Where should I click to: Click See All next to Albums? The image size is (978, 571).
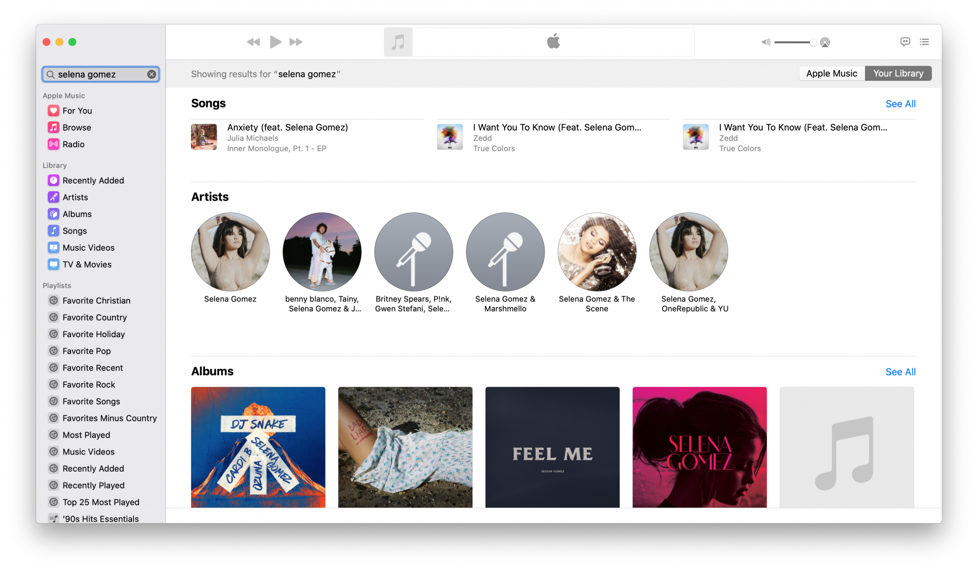pyautogui.click(x=900, y=372)
